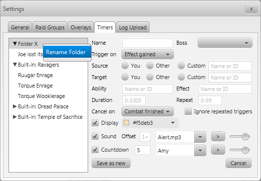
Task: Switch to the Overlays tab
Action: point(81,27)
